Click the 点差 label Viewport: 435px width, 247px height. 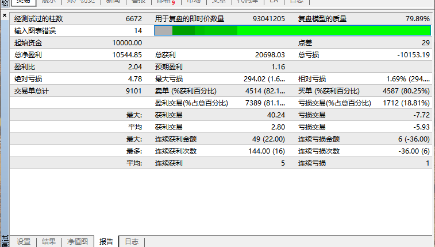(305, 43)
